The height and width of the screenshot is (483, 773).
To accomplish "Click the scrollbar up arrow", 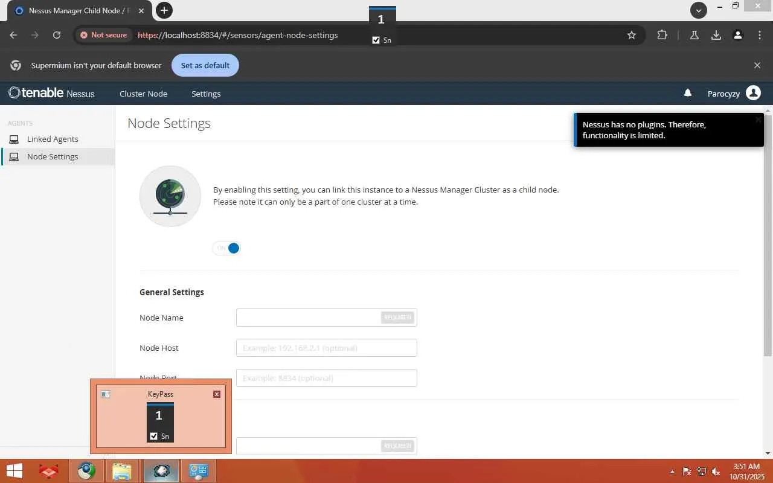I will (x=768, y=110).
